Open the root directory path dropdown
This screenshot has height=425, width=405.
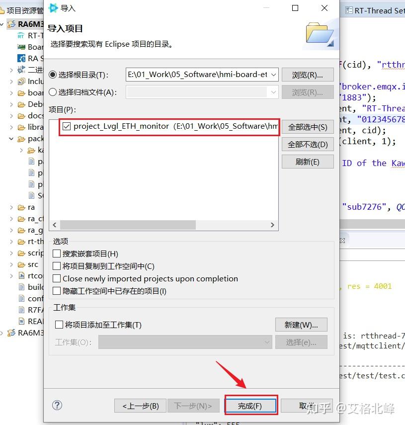[274, 75]
